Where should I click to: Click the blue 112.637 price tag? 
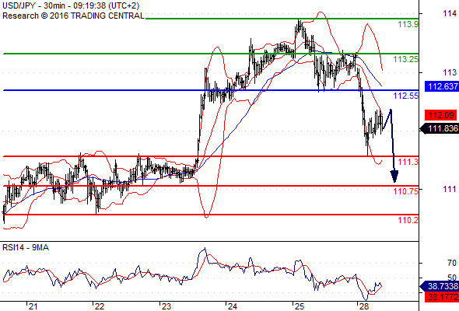(x=442, y=86)
